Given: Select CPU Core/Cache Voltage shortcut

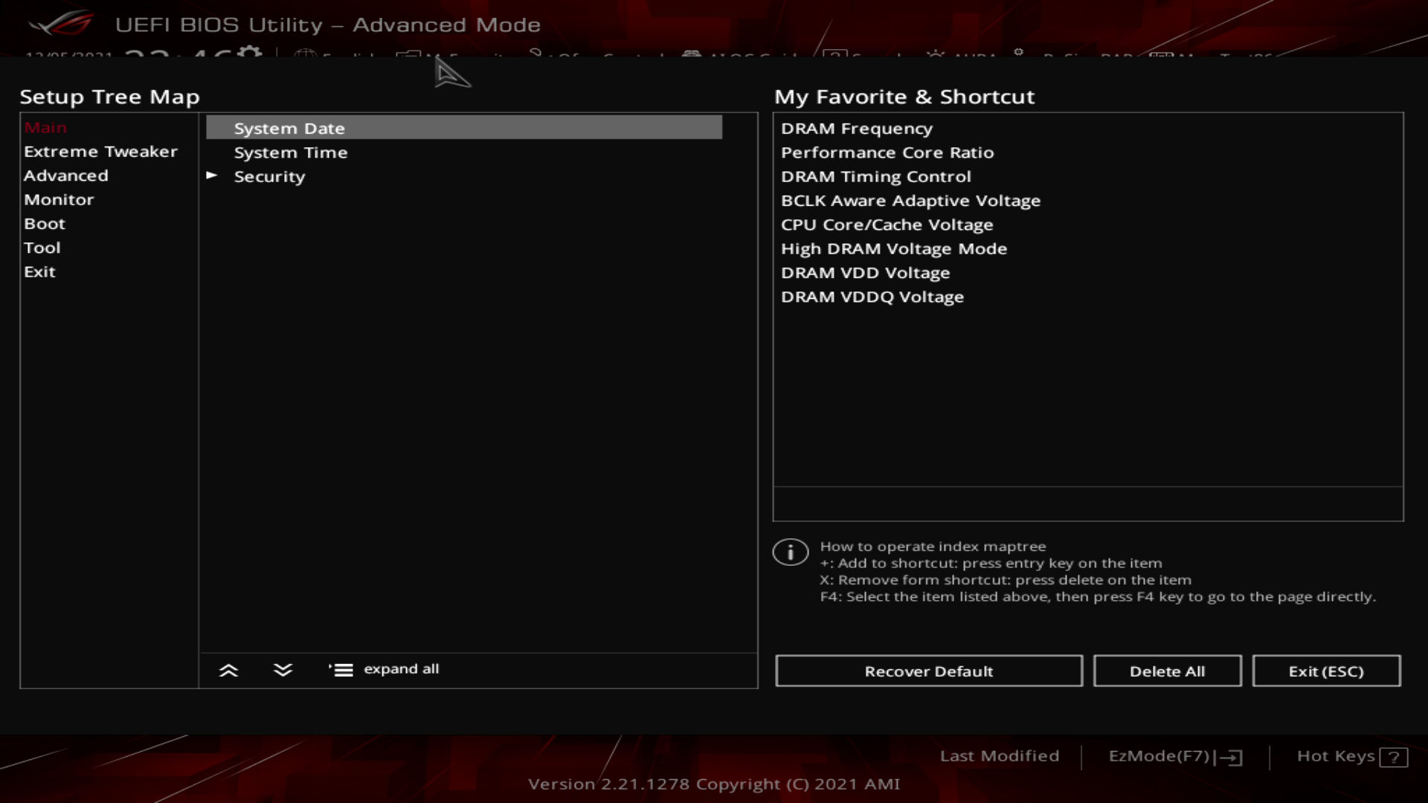Looking at the screenshot, I should click(887, 225).
